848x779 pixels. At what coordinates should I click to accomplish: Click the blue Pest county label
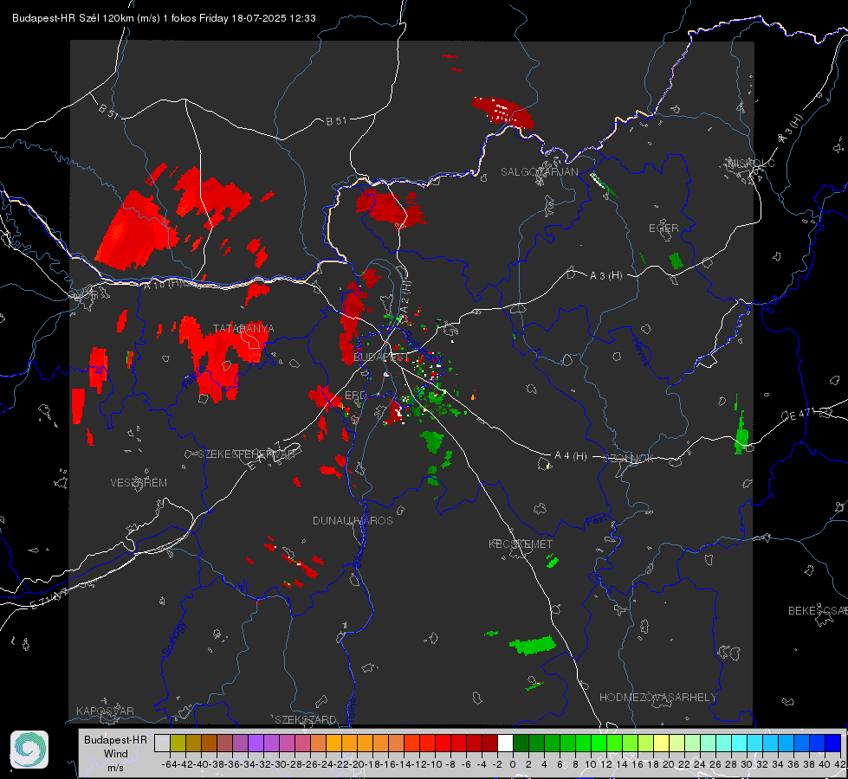coord(596,521)
